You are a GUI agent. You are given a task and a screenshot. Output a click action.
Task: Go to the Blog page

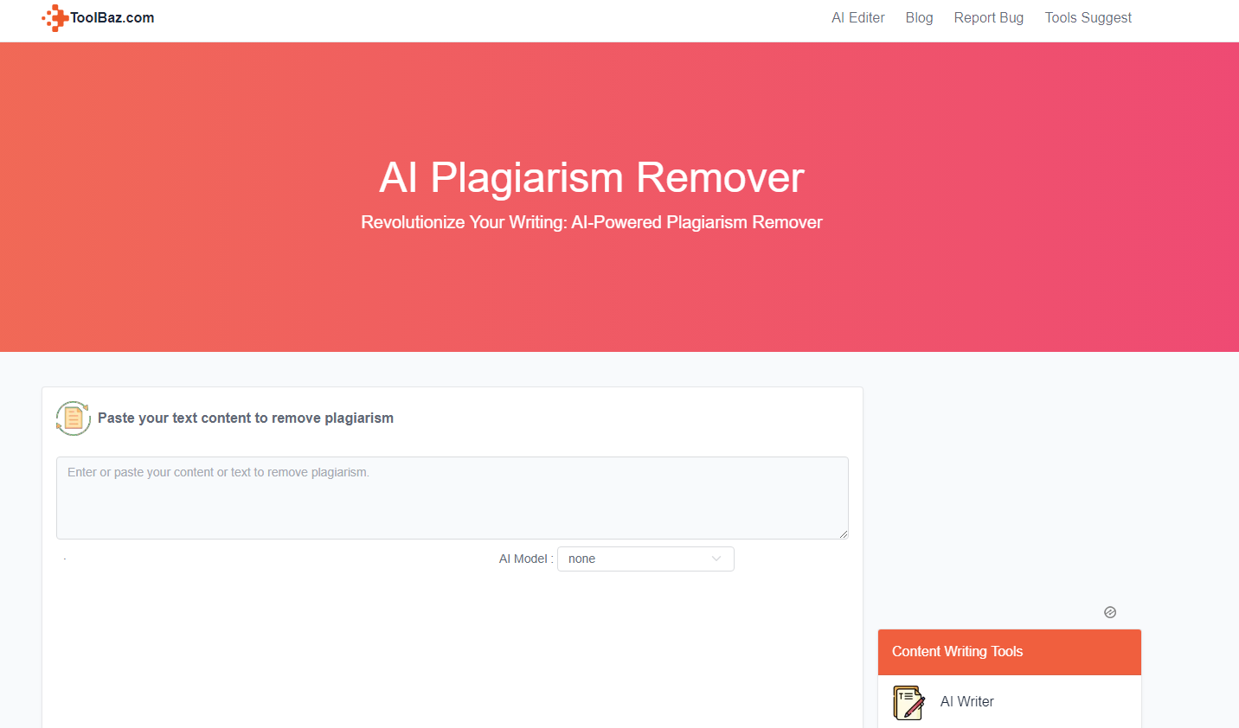(919, 17)
